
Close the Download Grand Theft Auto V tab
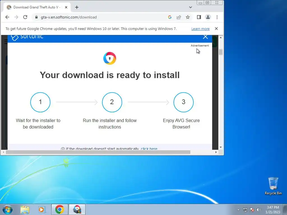tap(66, 7)
